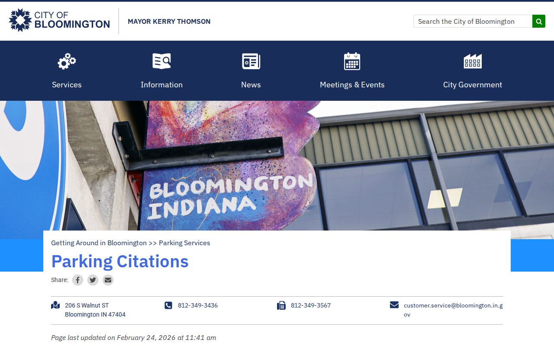Open the News menu label
This screenshot has width=554, height=346.
coord(251,85)
